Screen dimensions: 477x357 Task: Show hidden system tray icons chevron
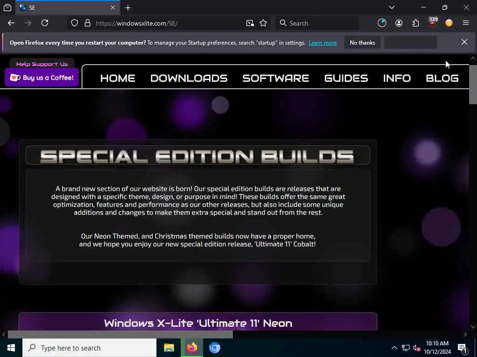coord(394,348)
